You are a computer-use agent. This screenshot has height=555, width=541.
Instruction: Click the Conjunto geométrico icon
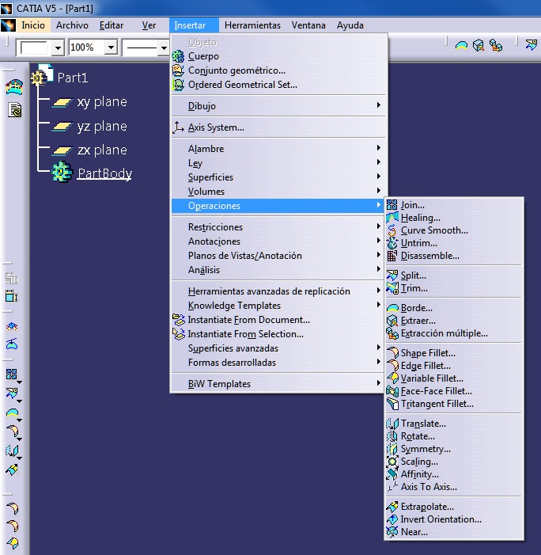178,70
